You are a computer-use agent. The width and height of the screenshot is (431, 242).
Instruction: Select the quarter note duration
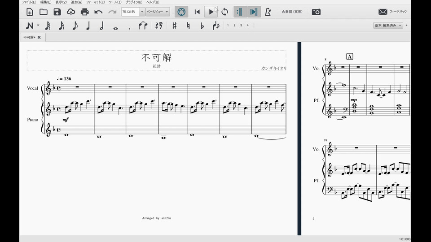coord(88,26)
